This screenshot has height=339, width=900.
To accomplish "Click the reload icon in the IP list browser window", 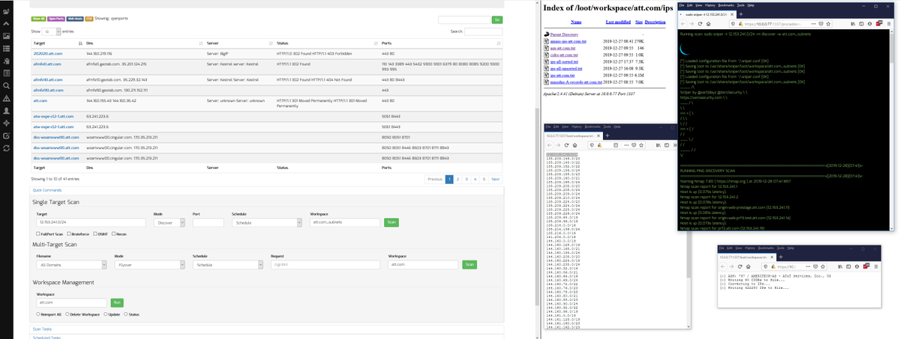I will coord(566,145).
